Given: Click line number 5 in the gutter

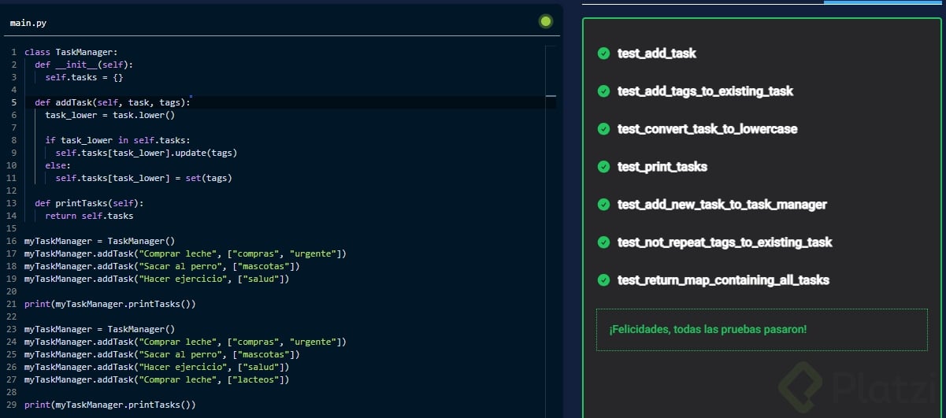Looking at the screenshot, I should [14, 102].
